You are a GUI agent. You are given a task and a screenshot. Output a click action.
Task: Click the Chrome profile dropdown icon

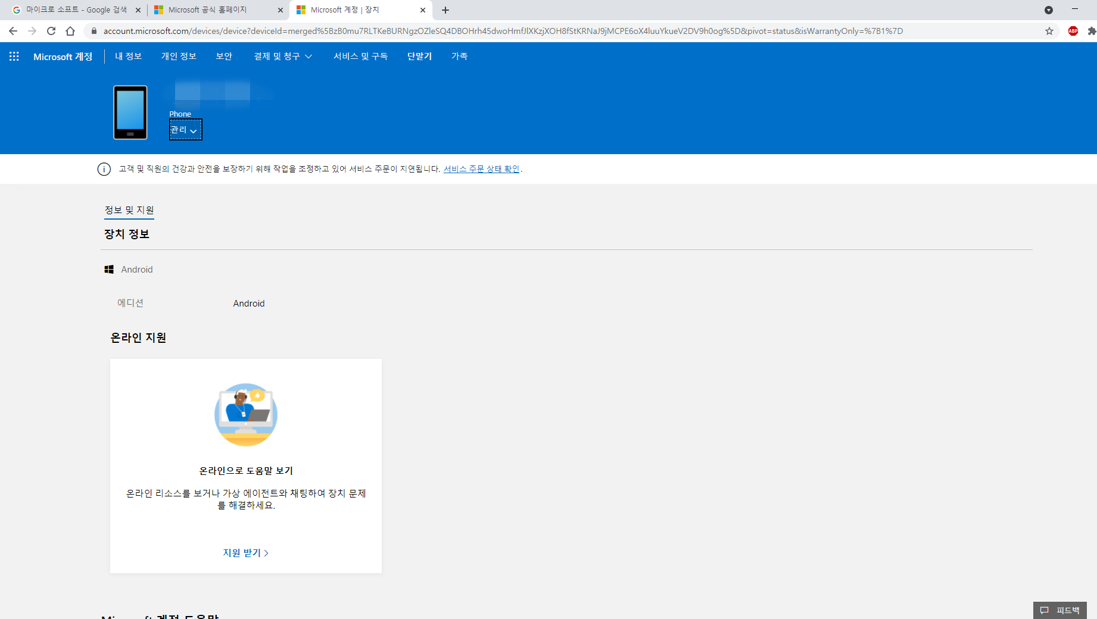[x=1049, y=10]
